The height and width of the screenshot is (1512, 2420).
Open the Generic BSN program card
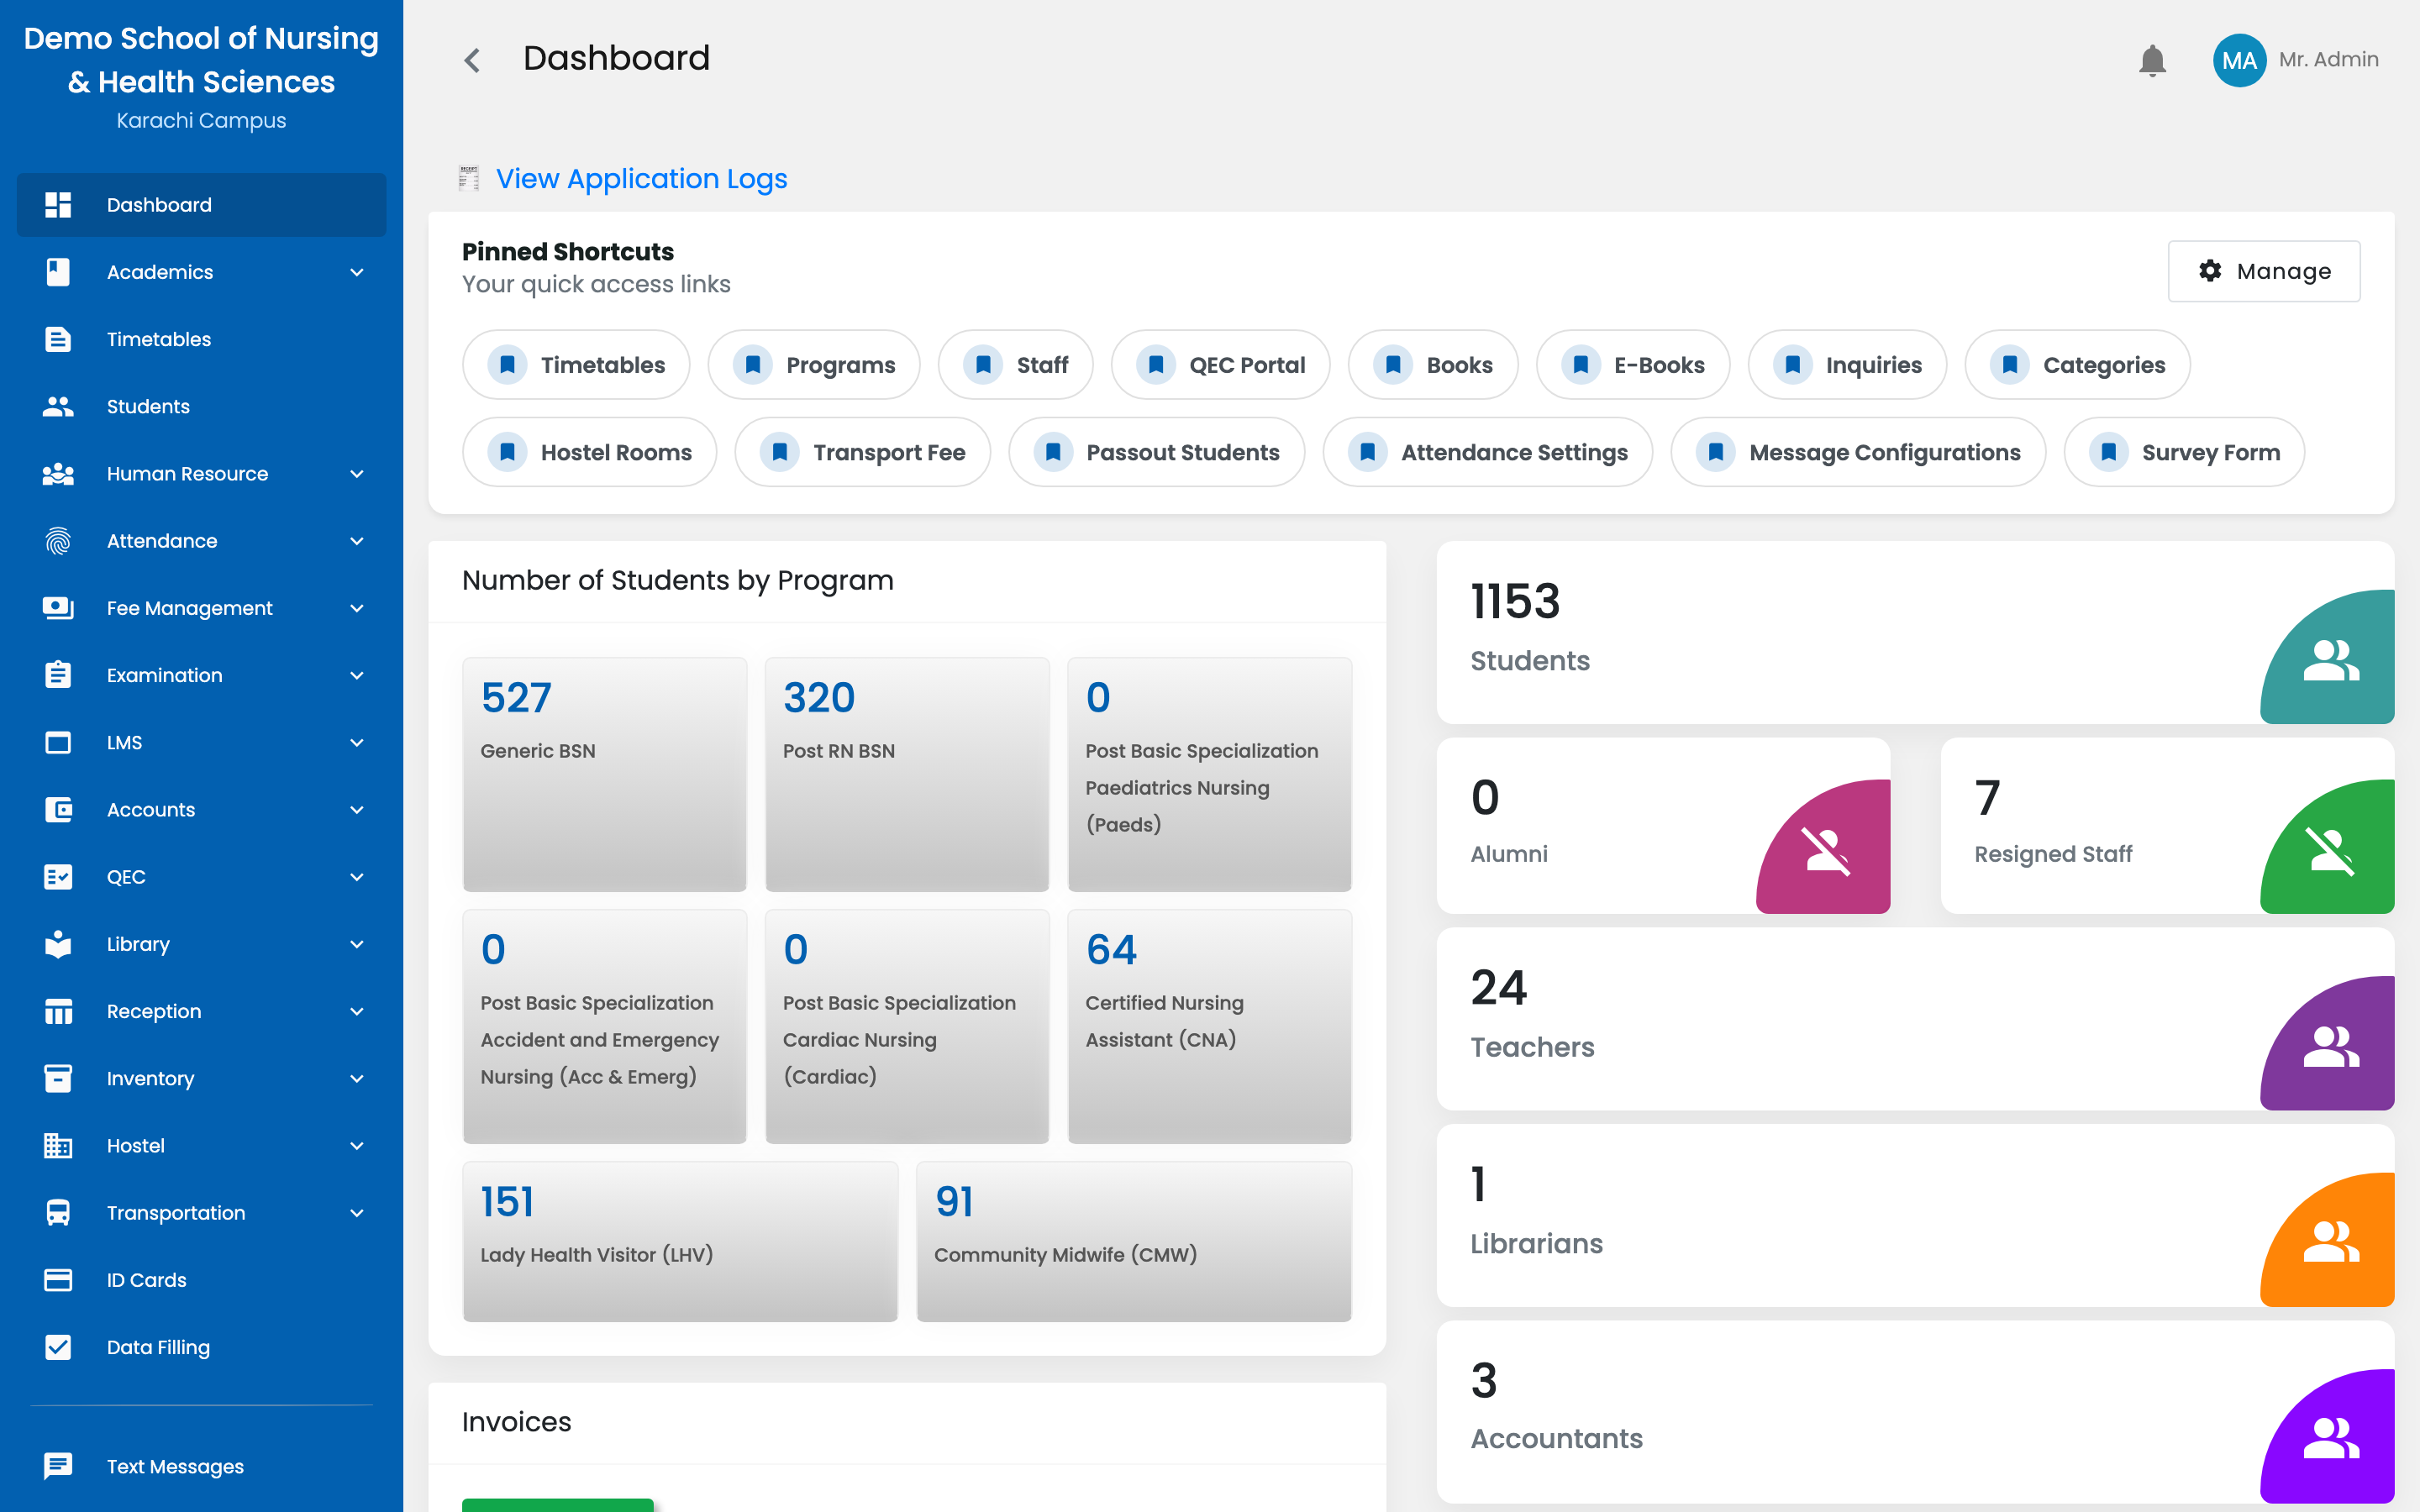(604, 774)
